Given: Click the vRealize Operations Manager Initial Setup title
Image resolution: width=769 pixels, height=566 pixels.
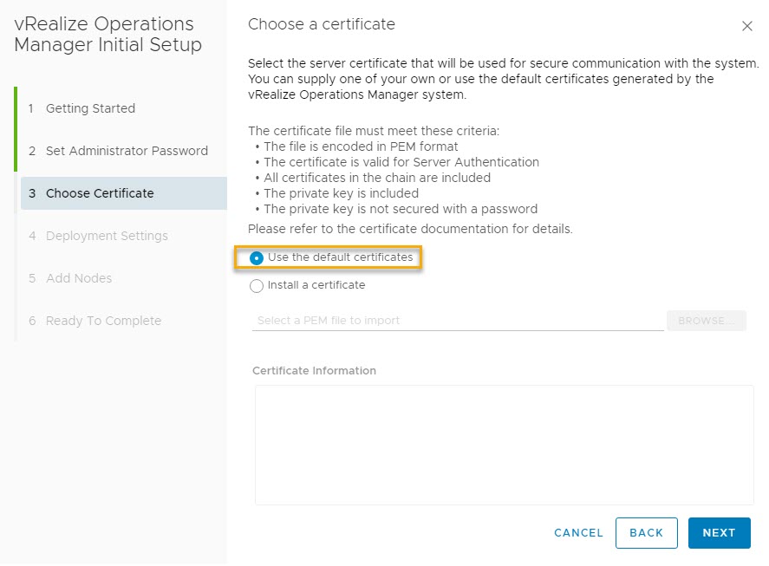Looking at the screenshot, I should coord(108,35).
